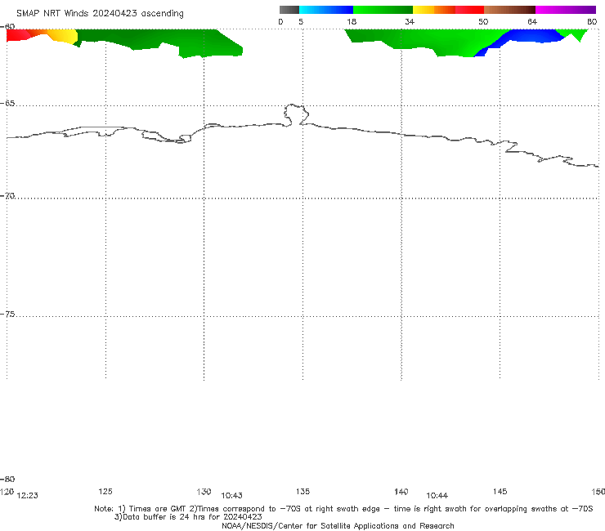Click the peninsula bump on the coastline near 135
The height and width of the screenshot is (531, 605).
point(296,114)
